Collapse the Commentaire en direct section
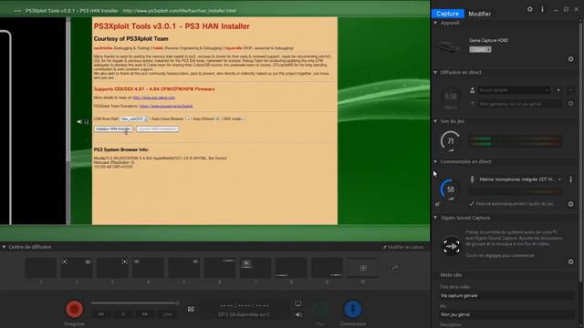The width and height of the screenshot is (584, 328). tap(435, 162)
